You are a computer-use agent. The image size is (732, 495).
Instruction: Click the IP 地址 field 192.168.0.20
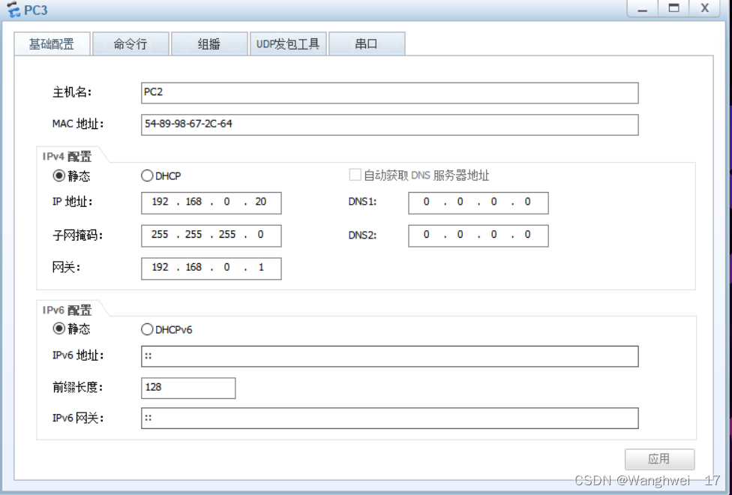pyautogui.click(x=211, y=202)
